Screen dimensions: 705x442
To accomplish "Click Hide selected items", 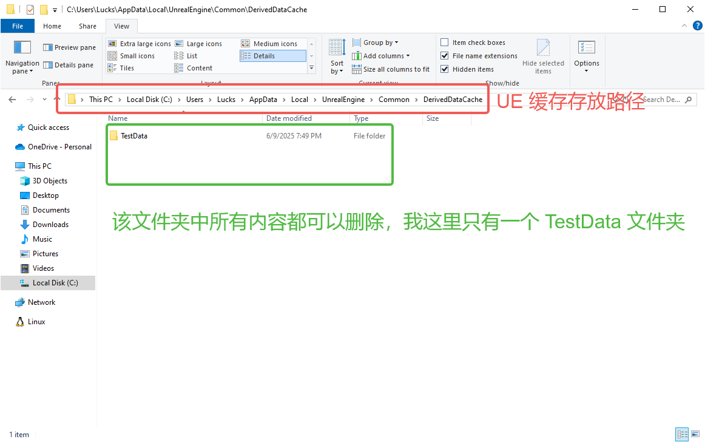I will (x=543, y=56).
